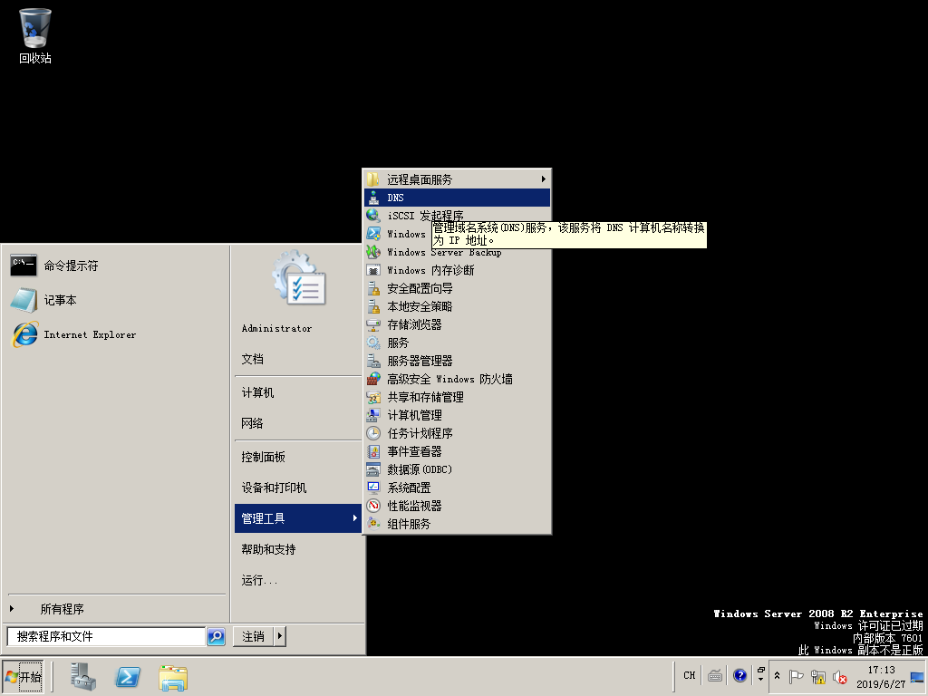
Task: Click the 服务器管理器 icon in submenu
Action: [373, 361]
